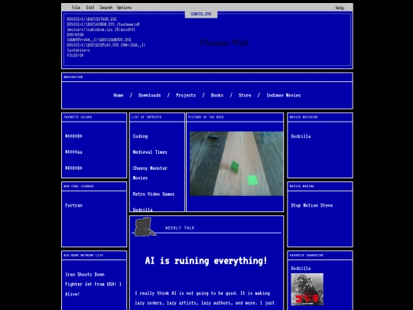
Task: Click the DOS=HIGH config line
Action: point(75,34)
